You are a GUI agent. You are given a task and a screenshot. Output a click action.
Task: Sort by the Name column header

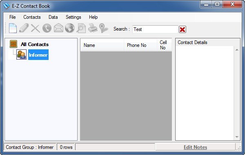click(102, 45)
